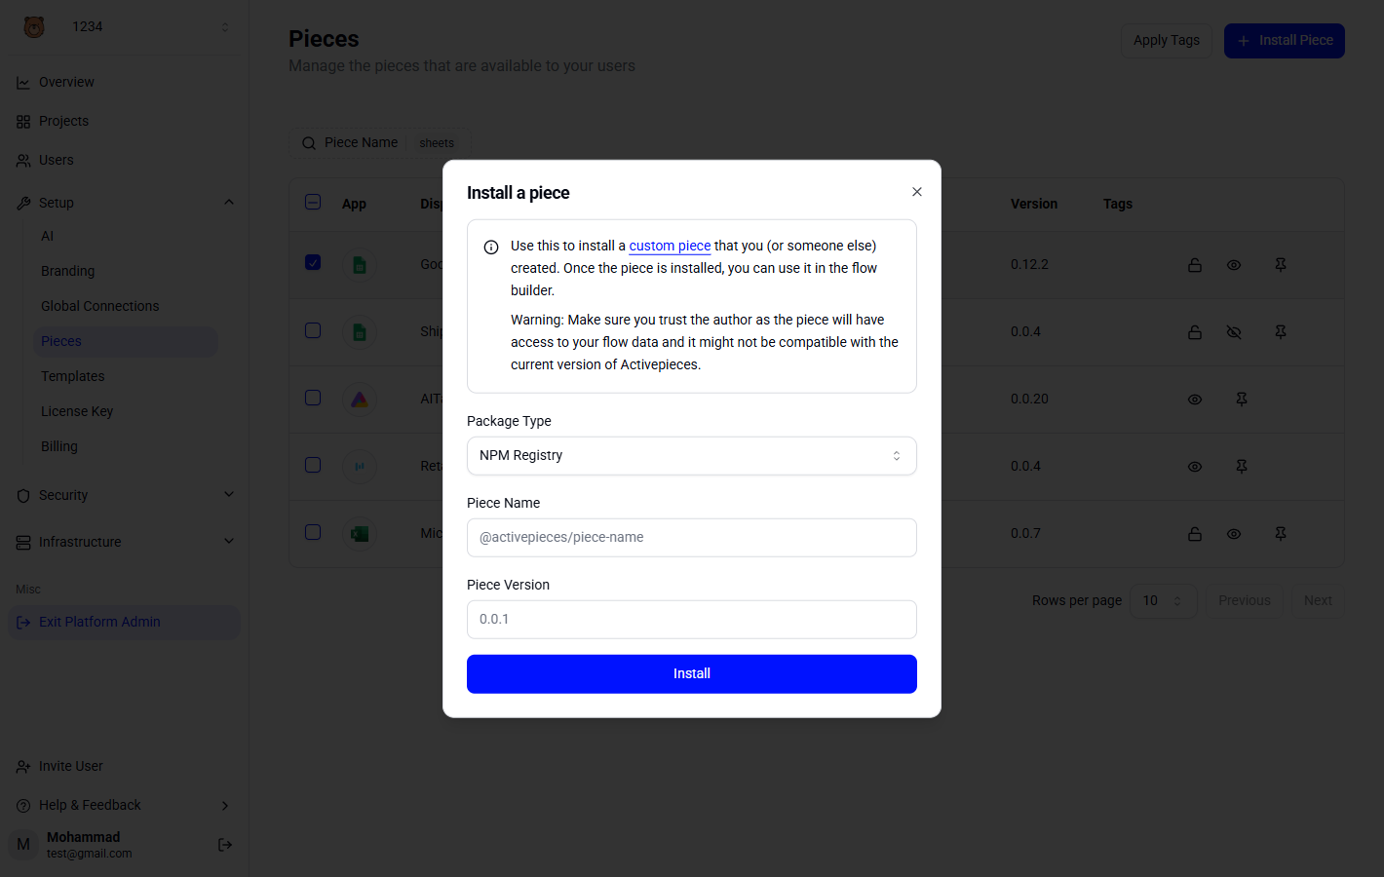This screenshot has width=1384, height=877.
Task: Open the Rows per page dropdown
Action: click(x=1163, y=601)
